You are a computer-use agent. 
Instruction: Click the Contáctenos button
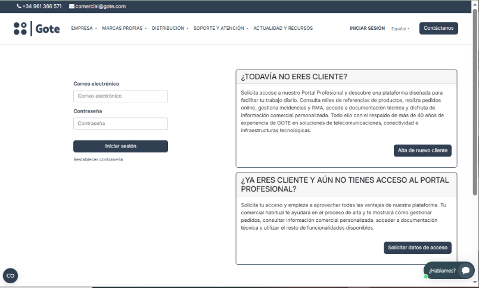point(438,28)
